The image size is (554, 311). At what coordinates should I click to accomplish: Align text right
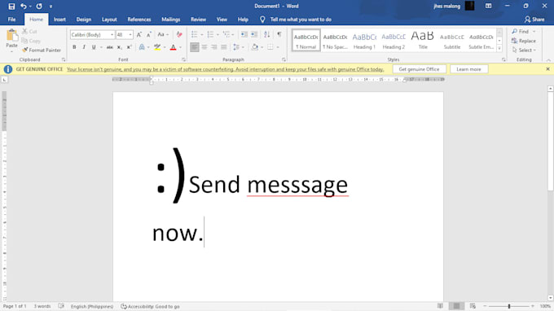pos(214,47)
